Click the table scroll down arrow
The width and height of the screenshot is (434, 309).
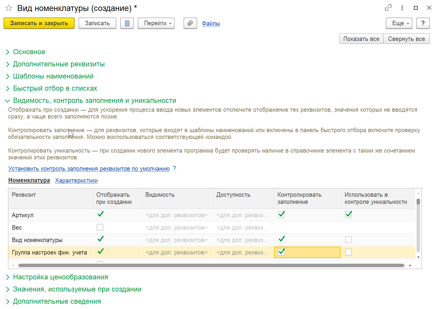click(418, 257)
